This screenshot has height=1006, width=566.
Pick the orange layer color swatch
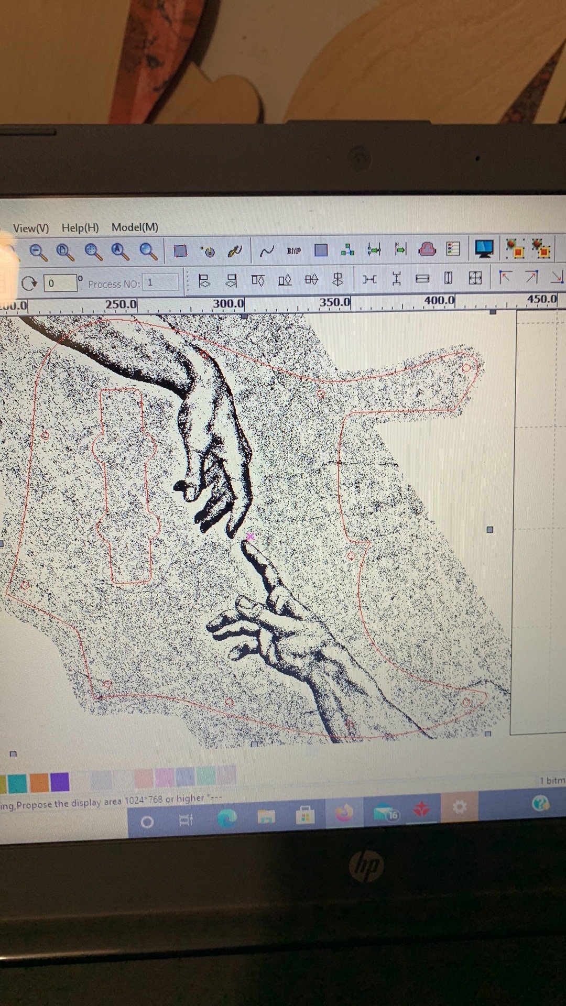coord(39,782)
